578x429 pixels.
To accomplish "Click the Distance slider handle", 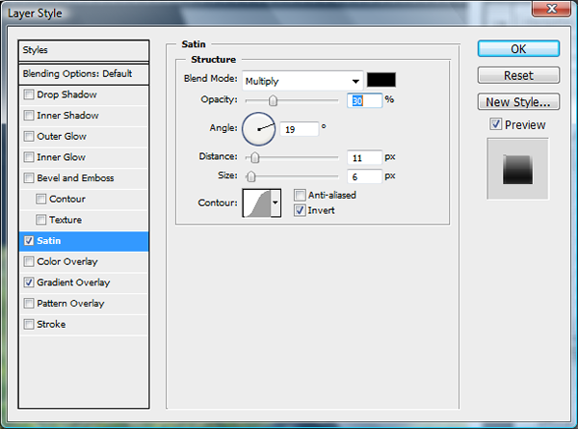I will coord(254,157).
